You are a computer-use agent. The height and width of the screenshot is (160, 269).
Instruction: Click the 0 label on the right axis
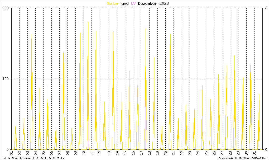pos(266,149)
